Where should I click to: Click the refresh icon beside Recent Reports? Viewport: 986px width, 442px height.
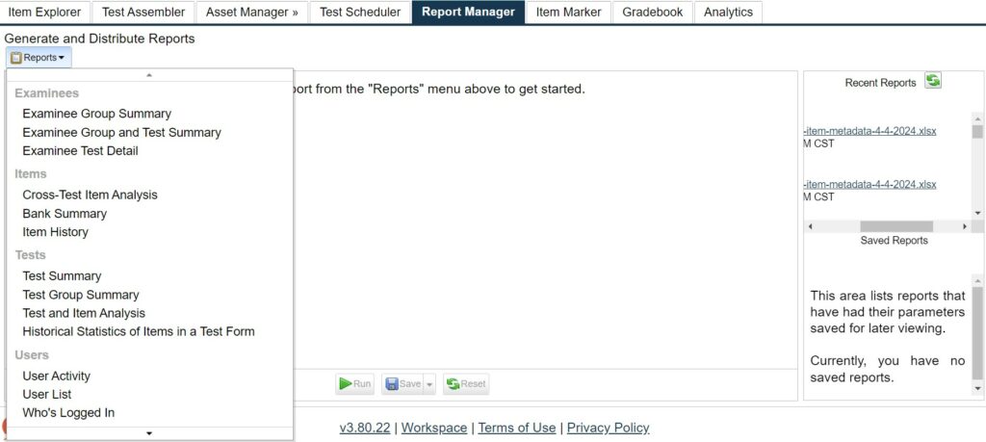click(x=933, y=81)
